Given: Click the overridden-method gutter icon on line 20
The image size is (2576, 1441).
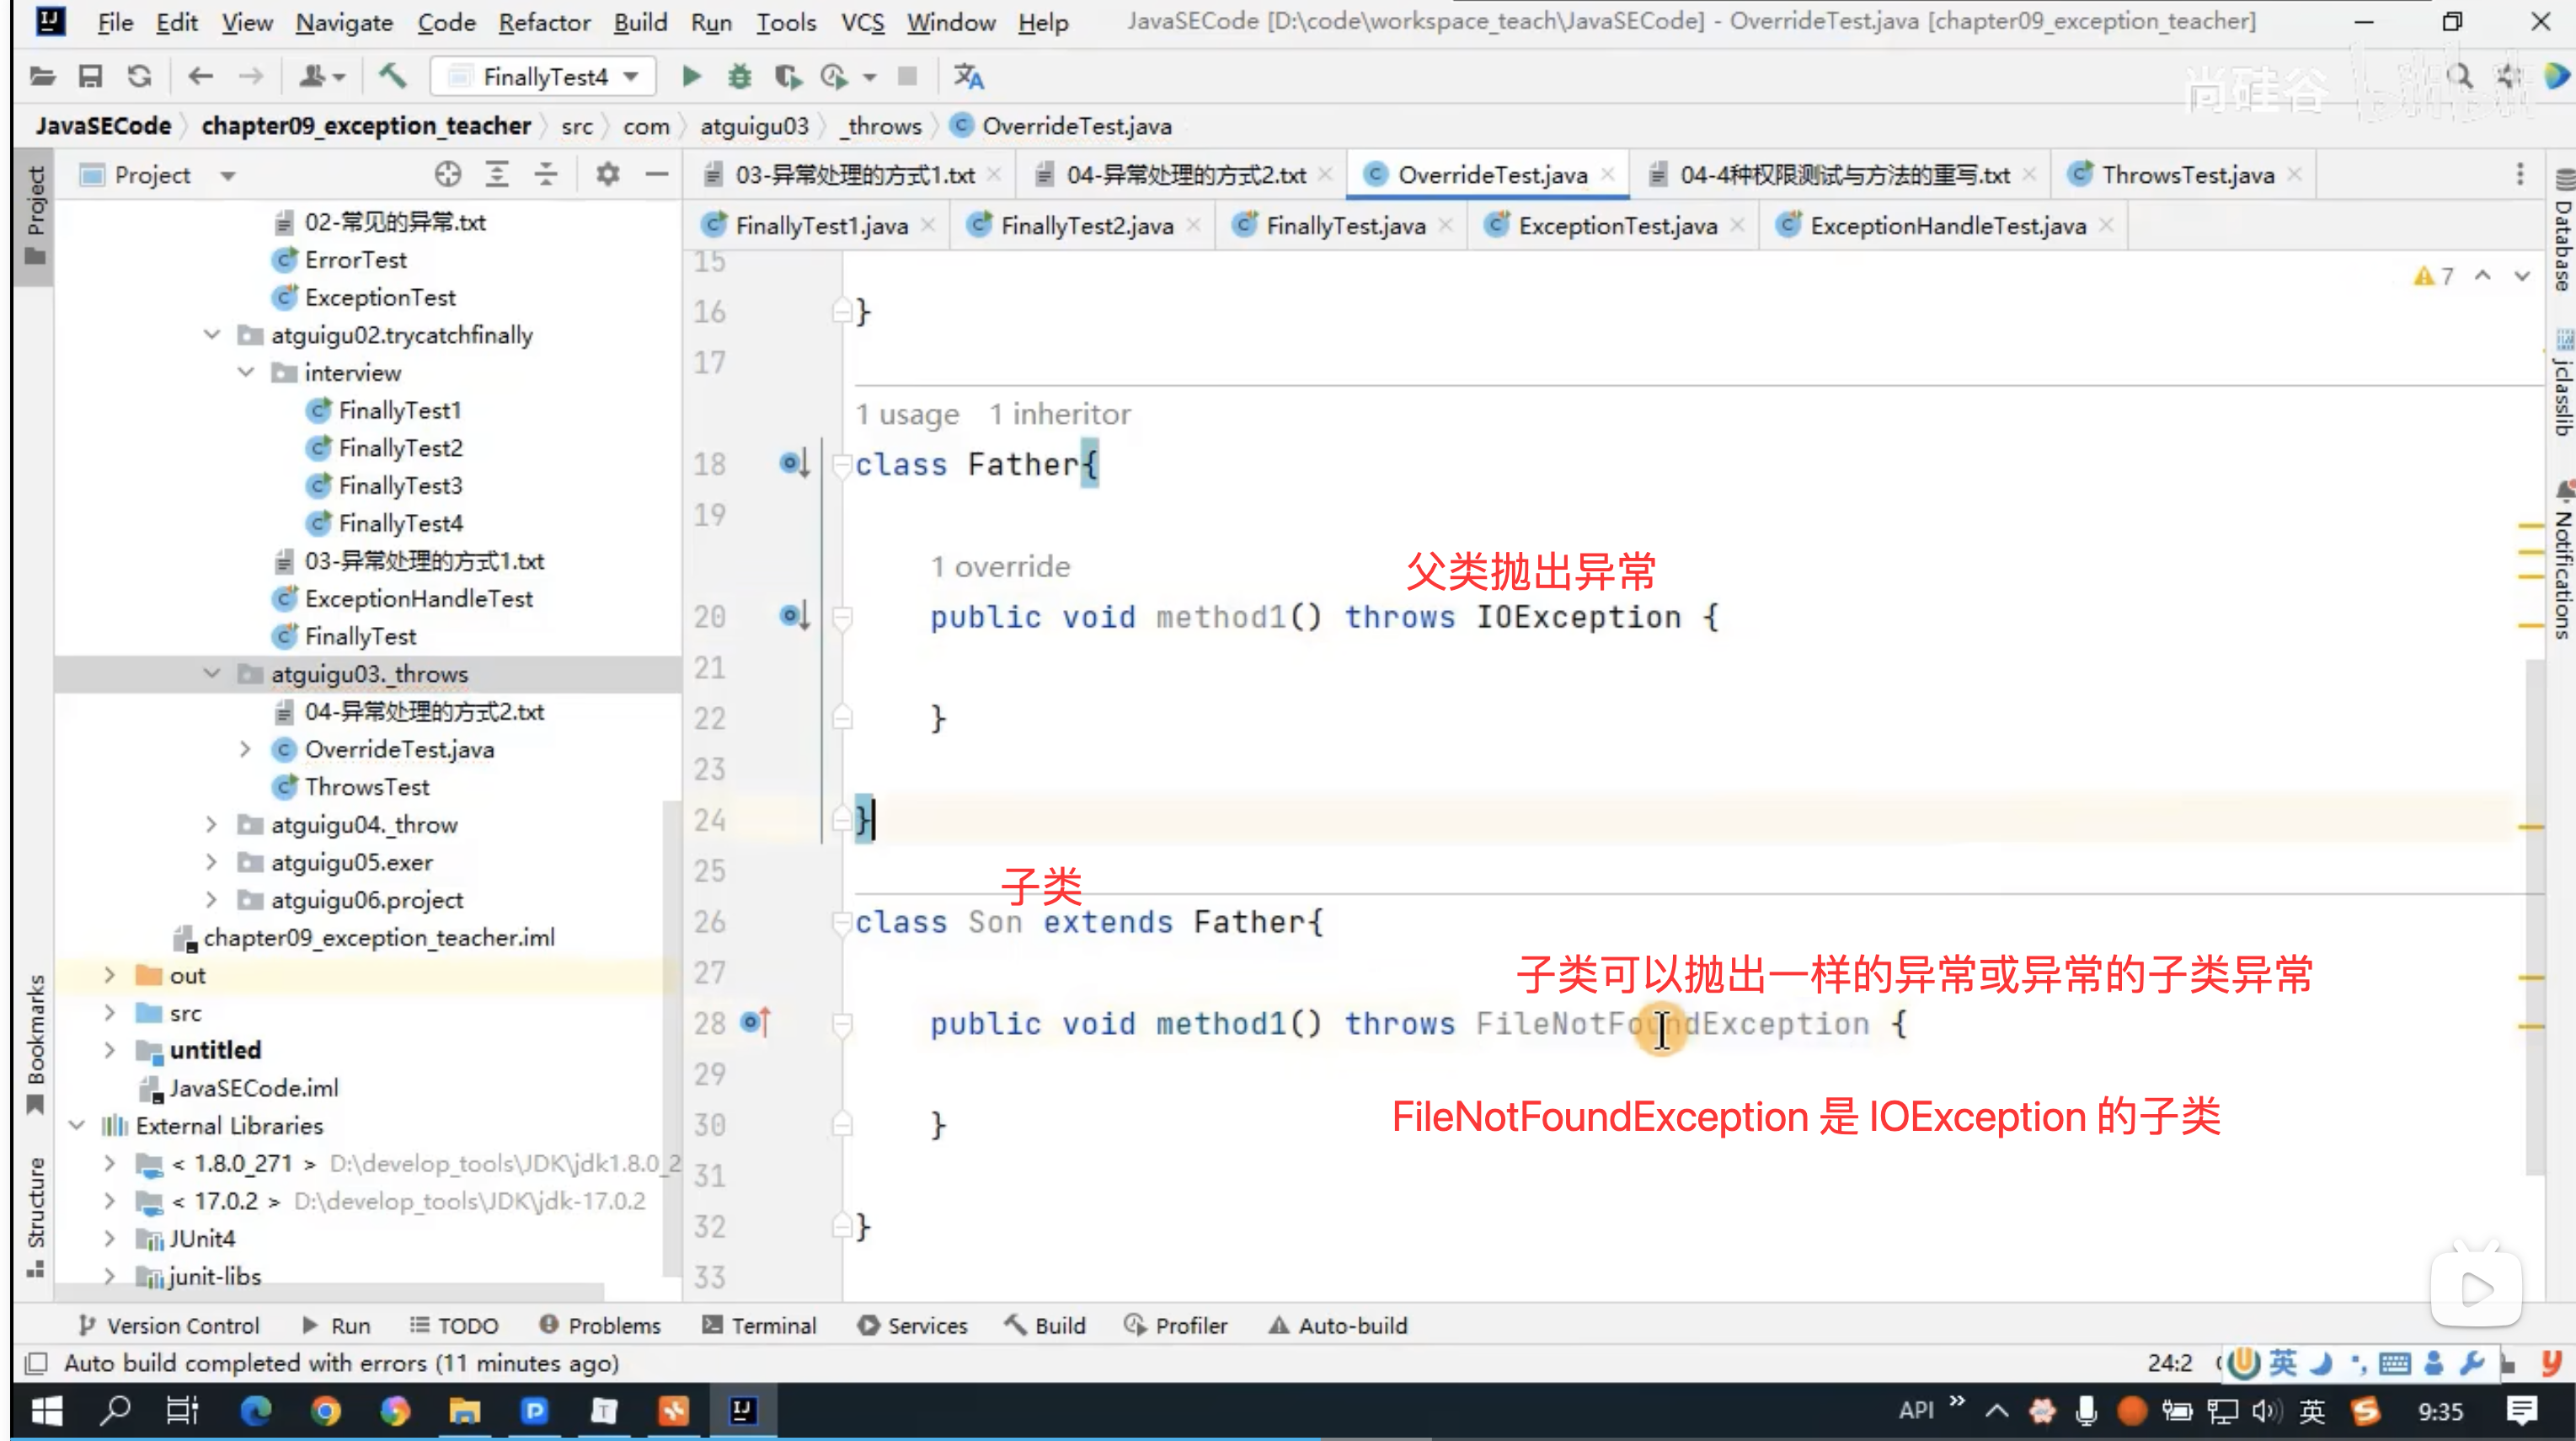Looking at the screenshot, I should point(794,615).
